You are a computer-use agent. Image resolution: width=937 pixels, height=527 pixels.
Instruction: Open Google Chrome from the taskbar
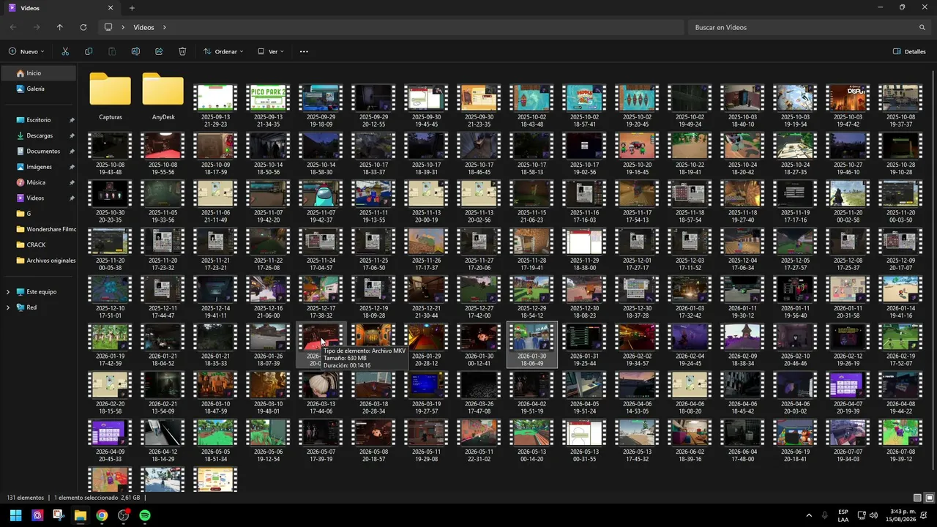(102, 515)
